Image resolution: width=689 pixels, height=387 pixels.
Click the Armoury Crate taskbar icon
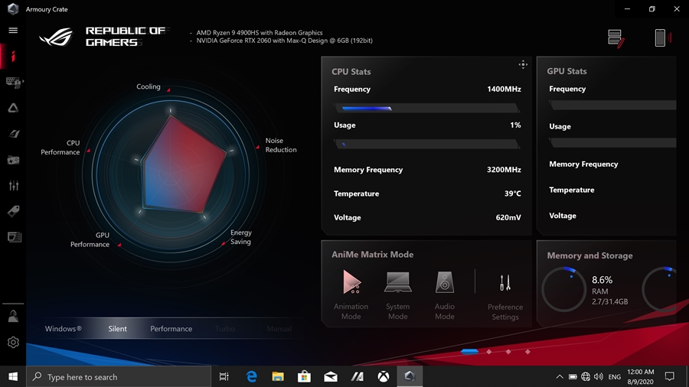point(410,376)
